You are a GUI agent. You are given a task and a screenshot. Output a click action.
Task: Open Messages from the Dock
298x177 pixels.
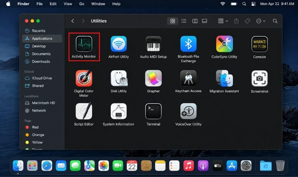[x=75, y=166]
